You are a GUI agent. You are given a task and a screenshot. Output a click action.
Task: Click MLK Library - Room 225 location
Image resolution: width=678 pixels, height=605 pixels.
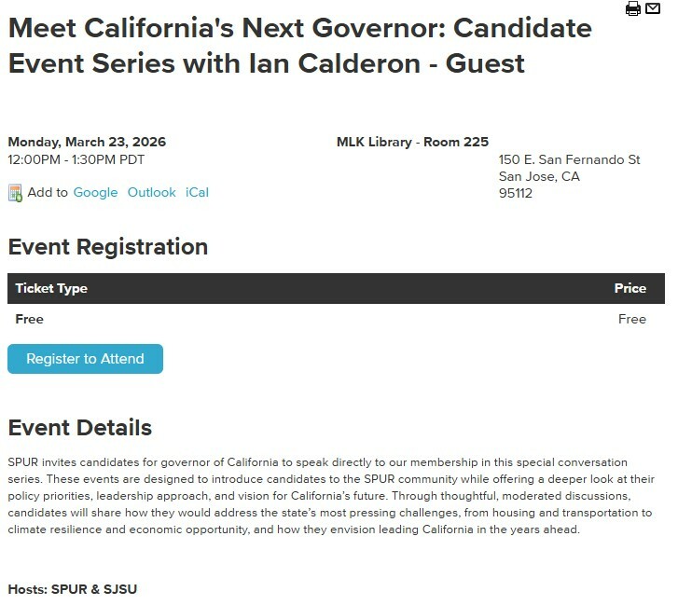pos(412,143)
